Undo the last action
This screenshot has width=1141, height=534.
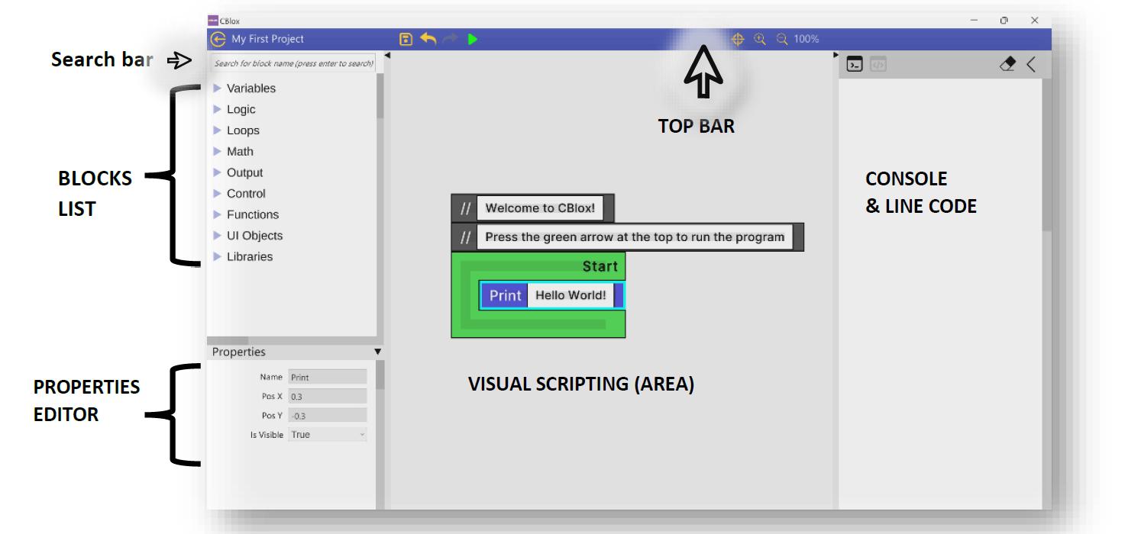428,39
